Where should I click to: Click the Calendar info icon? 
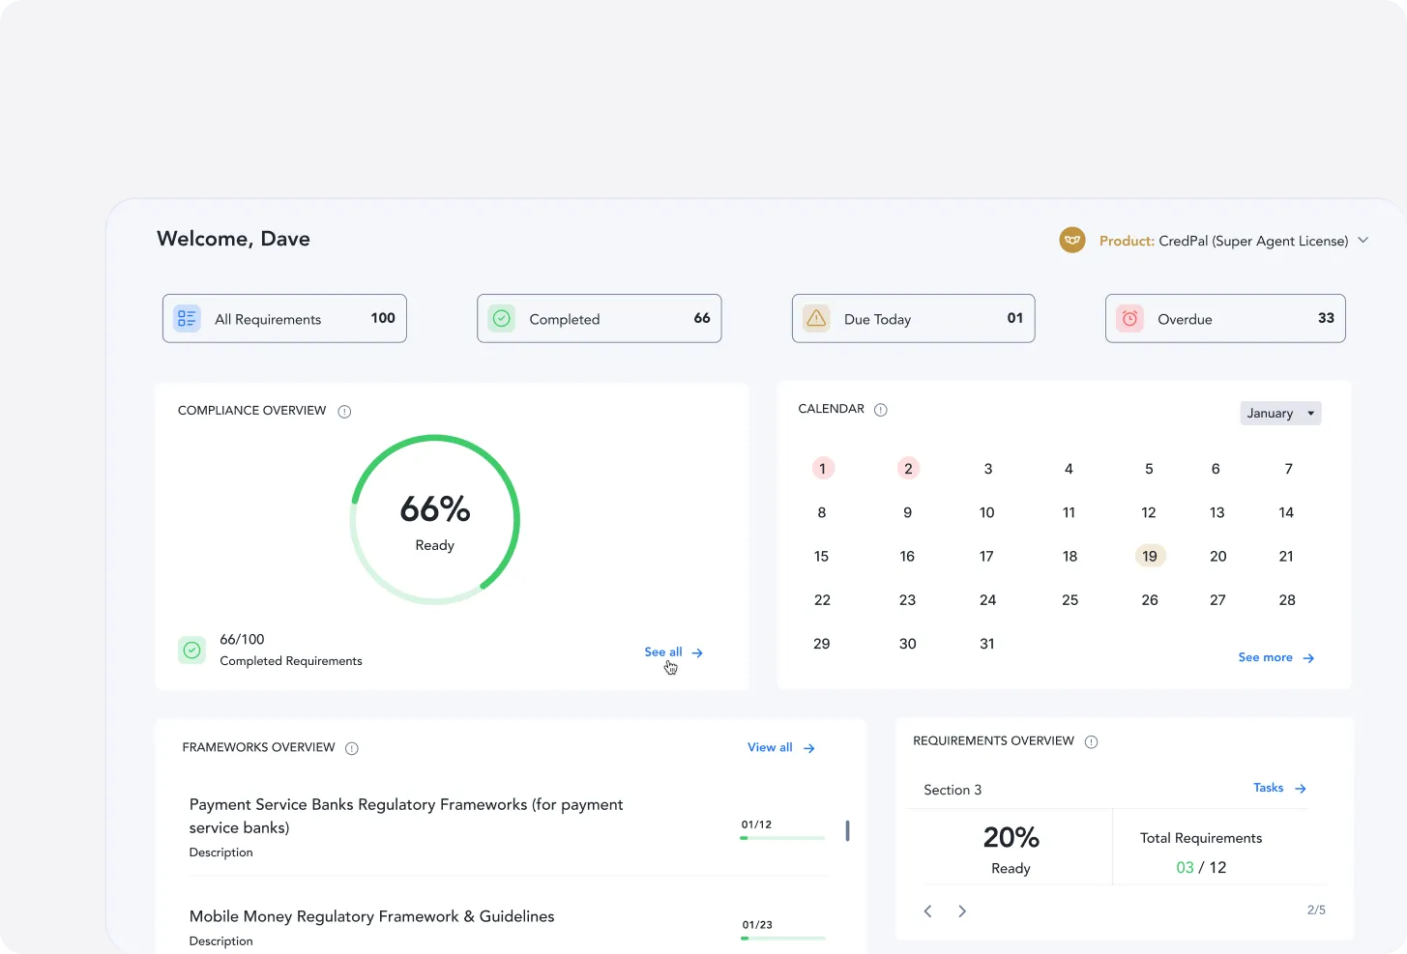(x=881, y=410)
